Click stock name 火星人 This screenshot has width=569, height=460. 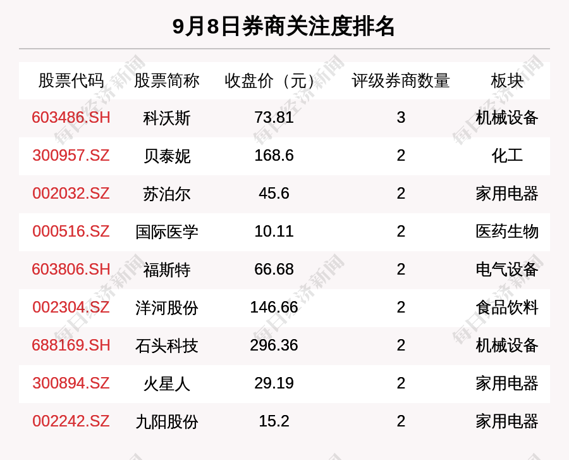click(166, 384)
